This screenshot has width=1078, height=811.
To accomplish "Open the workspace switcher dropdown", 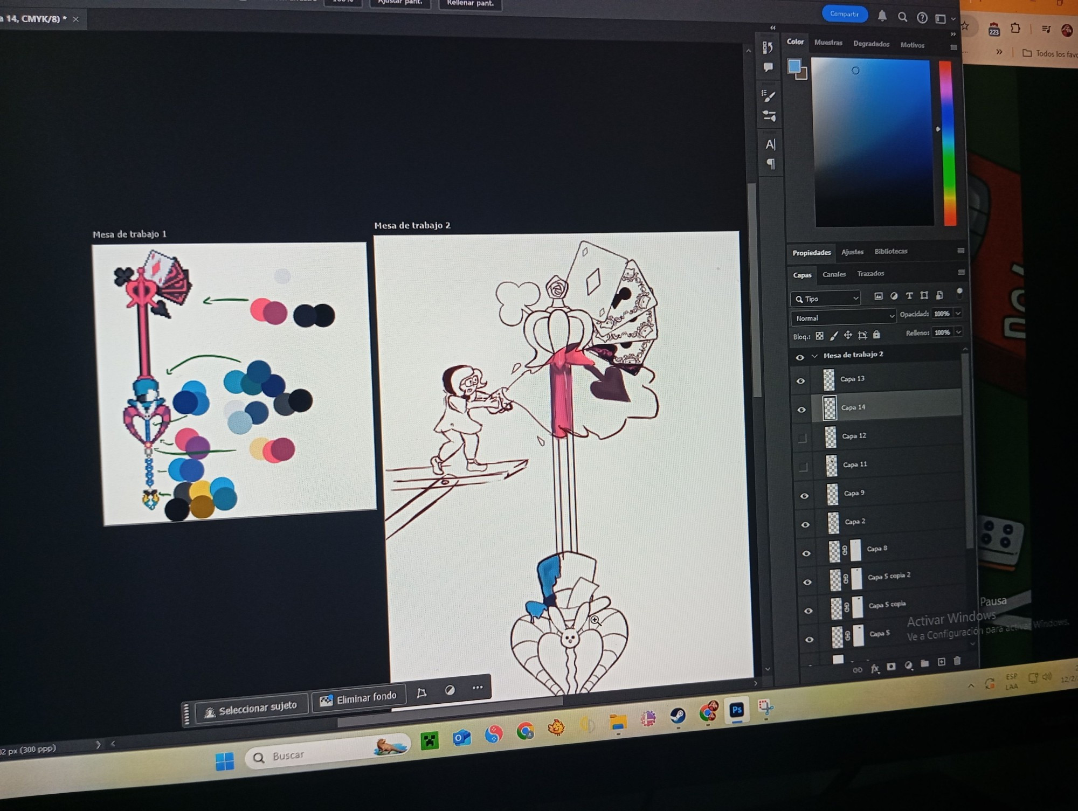I will coord(944,19).
